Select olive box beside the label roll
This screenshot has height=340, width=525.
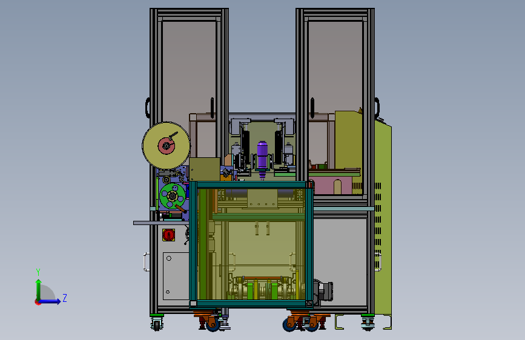click(205, 169)
